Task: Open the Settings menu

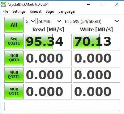Action: click(19, 11)
